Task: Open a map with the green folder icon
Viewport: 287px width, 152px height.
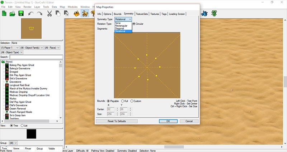Action: 13,14
